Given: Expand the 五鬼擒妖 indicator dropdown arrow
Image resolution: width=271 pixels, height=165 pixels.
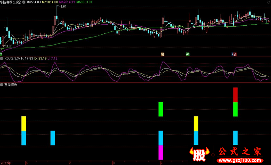Looking at the screenshot, I should tap(2, 85).
